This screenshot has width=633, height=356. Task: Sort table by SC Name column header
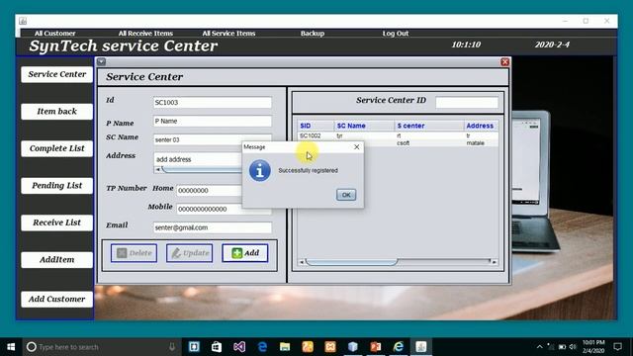pos(364,126)
